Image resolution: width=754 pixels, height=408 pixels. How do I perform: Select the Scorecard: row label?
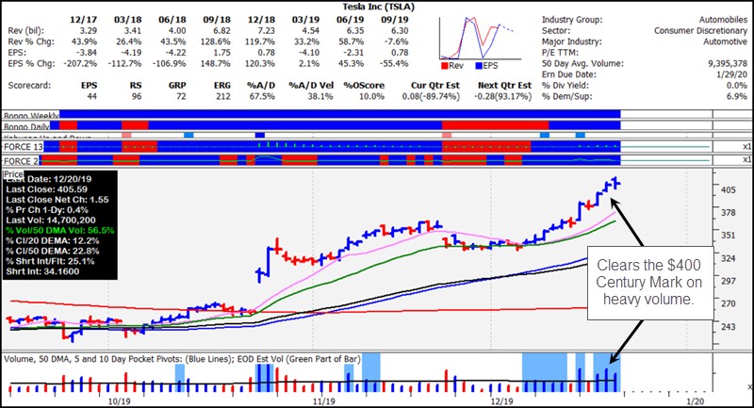(x=29, y=86)
